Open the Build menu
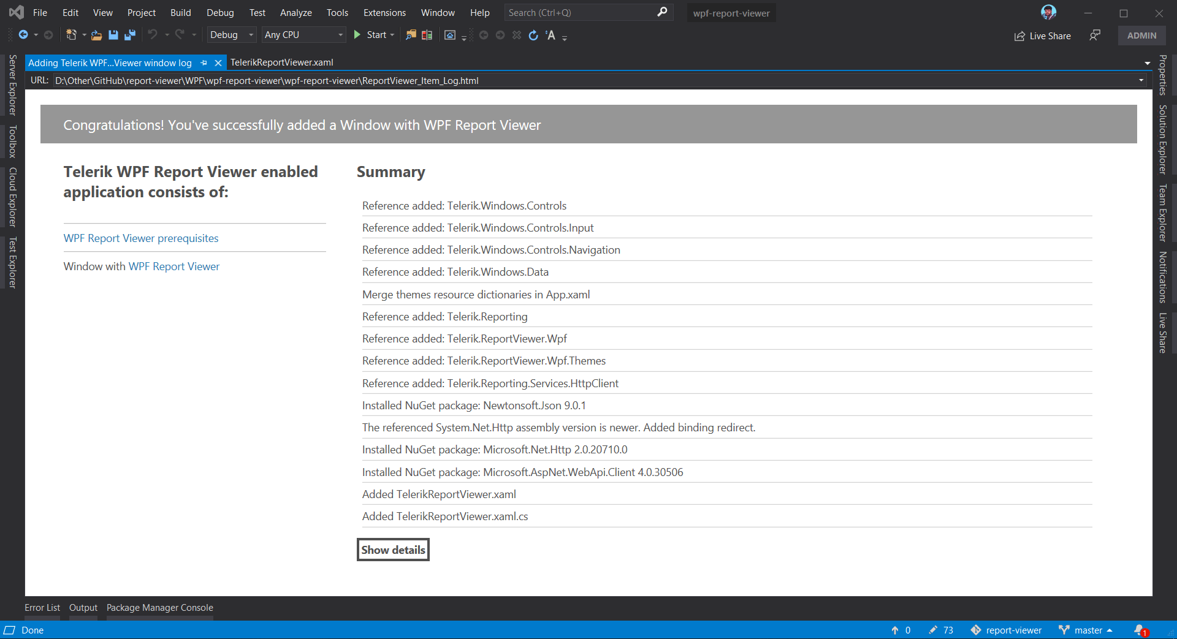 point(180,12)
